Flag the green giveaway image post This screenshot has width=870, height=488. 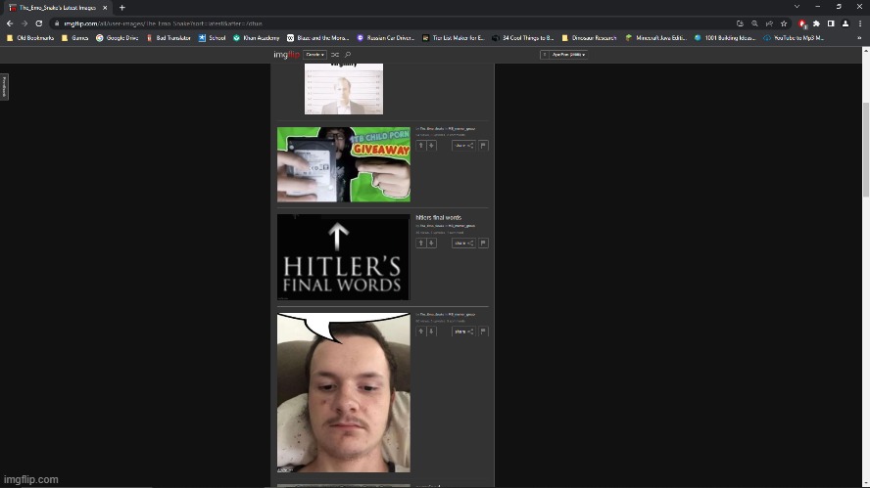click(x=483, y=146)
